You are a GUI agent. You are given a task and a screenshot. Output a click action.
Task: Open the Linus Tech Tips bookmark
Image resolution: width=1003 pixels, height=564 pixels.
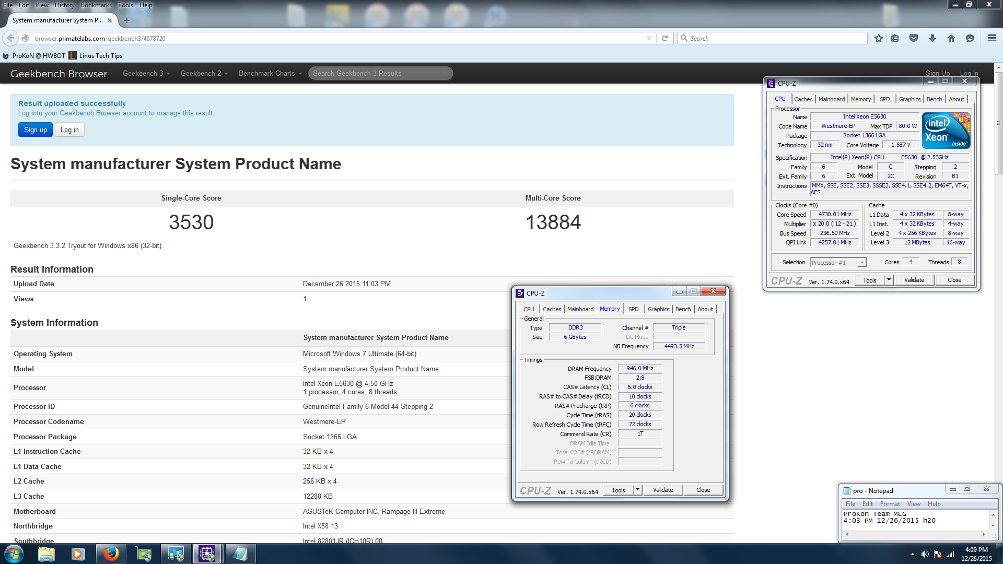[96, 55]
